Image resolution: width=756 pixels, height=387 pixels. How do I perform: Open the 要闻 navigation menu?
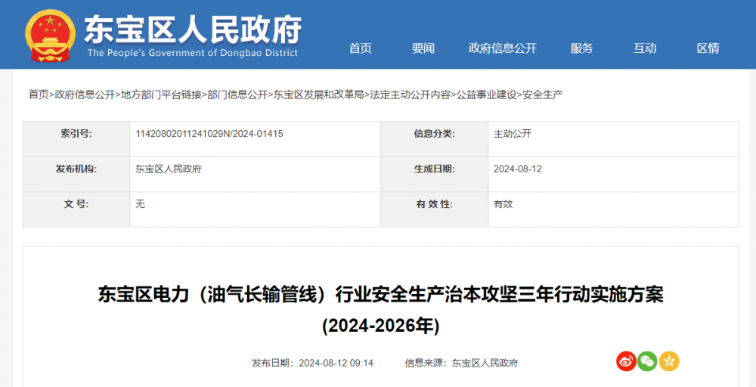tap(423, 48)
